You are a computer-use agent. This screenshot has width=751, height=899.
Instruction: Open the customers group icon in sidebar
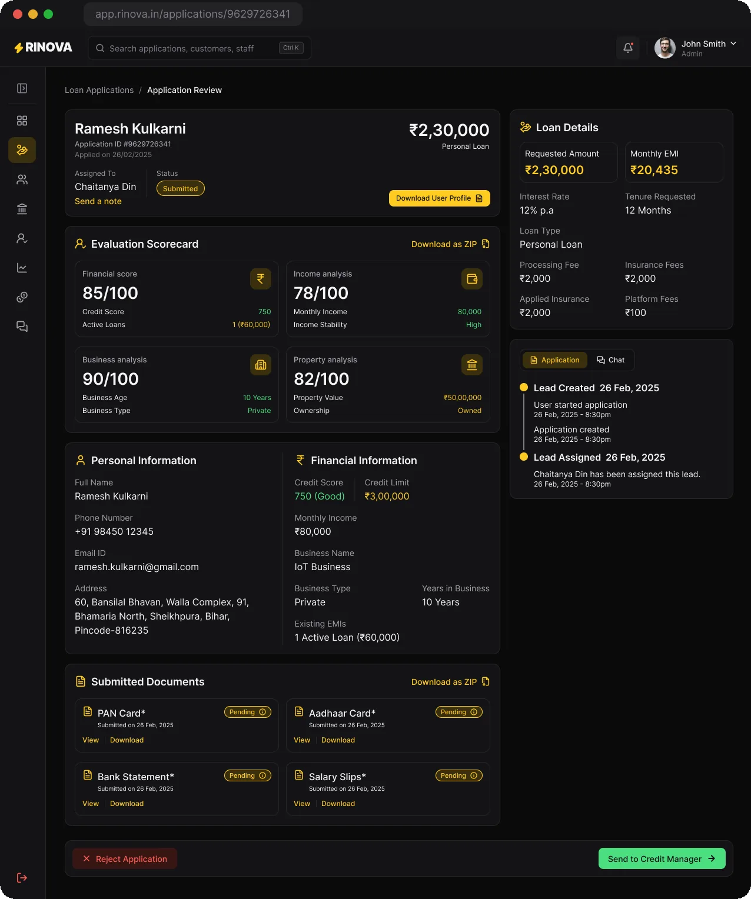point(22,179)
